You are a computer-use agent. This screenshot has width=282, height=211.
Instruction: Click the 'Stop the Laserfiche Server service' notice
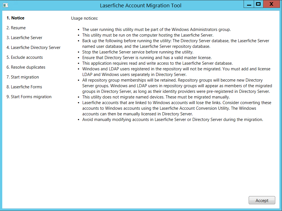[x=138, y=52]
